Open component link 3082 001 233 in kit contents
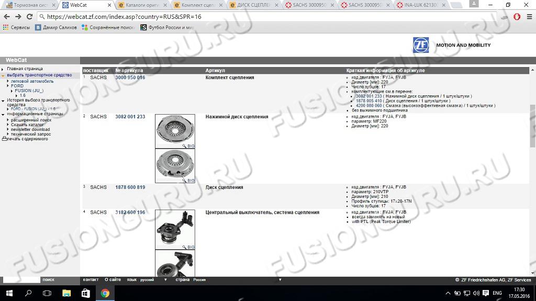536x301 pixels. click(x=369, y=96)
